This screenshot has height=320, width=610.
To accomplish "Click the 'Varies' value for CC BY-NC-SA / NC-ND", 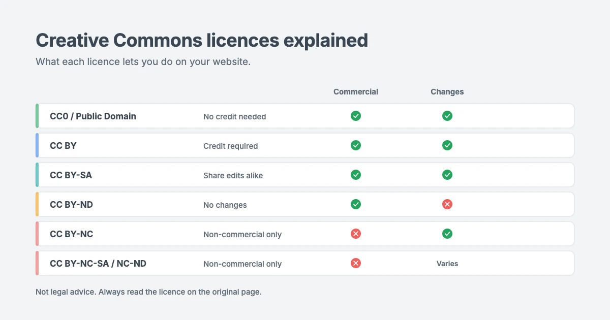I will point(447,264).
